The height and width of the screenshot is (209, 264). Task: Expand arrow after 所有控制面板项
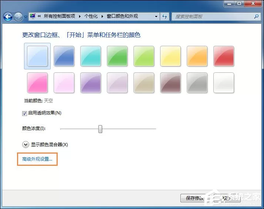click(x=80, y=17)
